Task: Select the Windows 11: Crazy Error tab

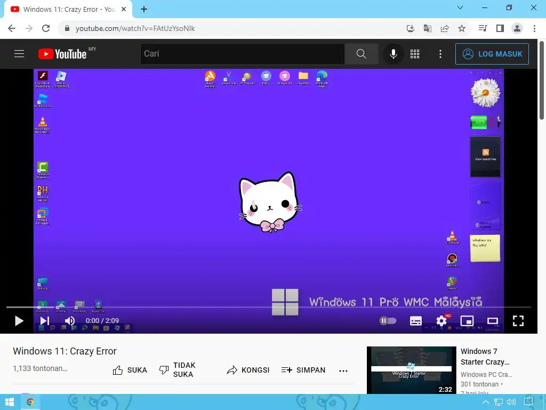Action: pos(68,10)
